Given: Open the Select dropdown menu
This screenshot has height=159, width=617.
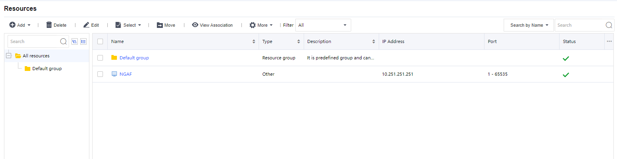Looking at the screenshot, I should click(x=128, y=25).
